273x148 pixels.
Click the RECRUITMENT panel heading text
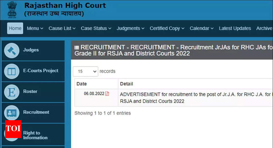click(173, 50)
